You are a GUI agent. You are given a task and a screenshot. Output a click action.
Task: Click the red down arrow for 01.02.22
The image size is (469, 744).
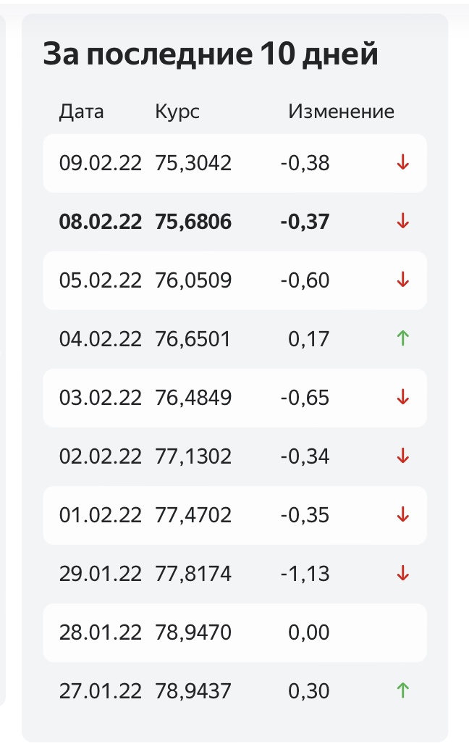(402, 515)
